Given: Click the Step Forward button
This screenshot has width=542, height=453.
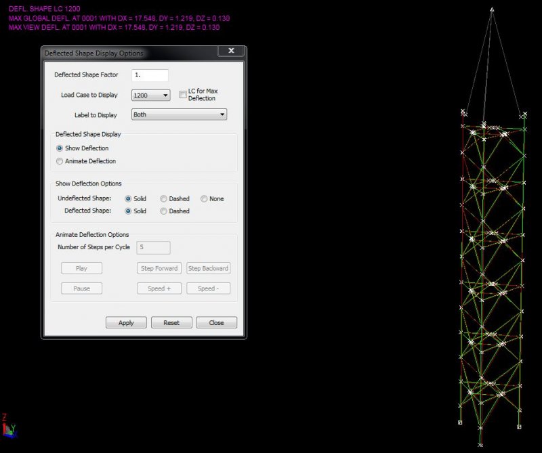Looking at the screenshot, I should point(159,268).
